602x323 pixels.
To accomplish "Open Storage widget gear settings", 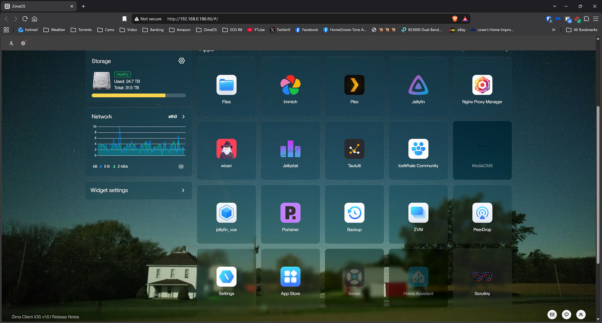I will [x=182, y=61].
